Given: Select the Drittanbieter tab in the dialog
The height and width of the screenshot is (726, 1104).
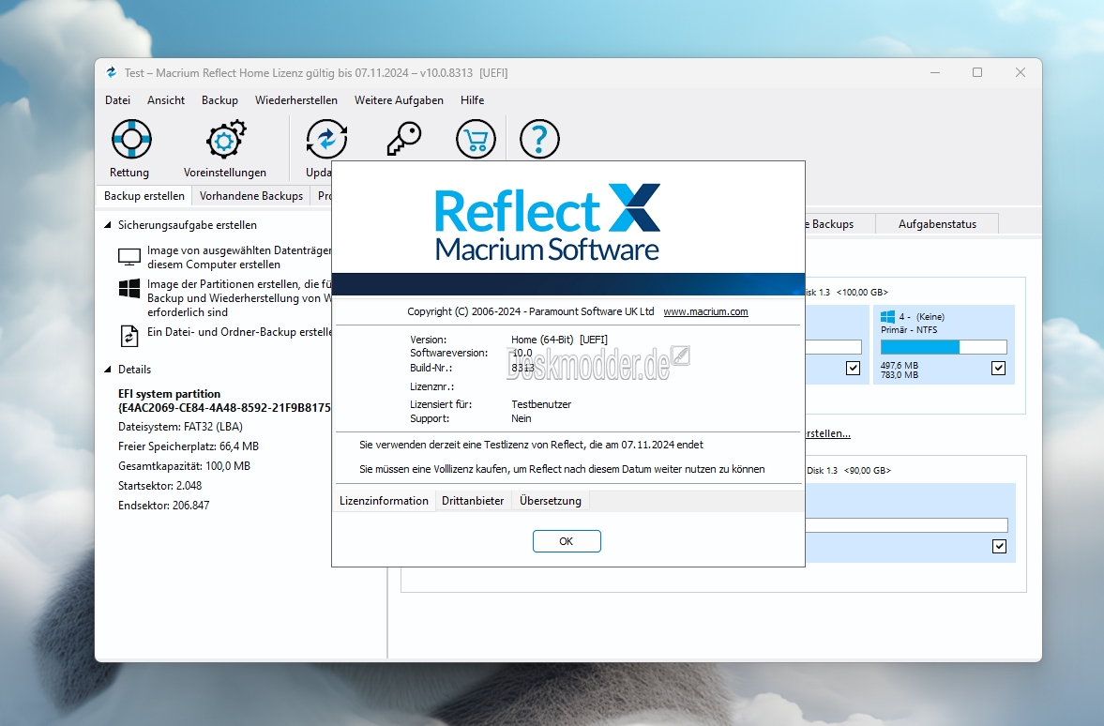Looking at the screenshot, I should click(x=473, y=501).
